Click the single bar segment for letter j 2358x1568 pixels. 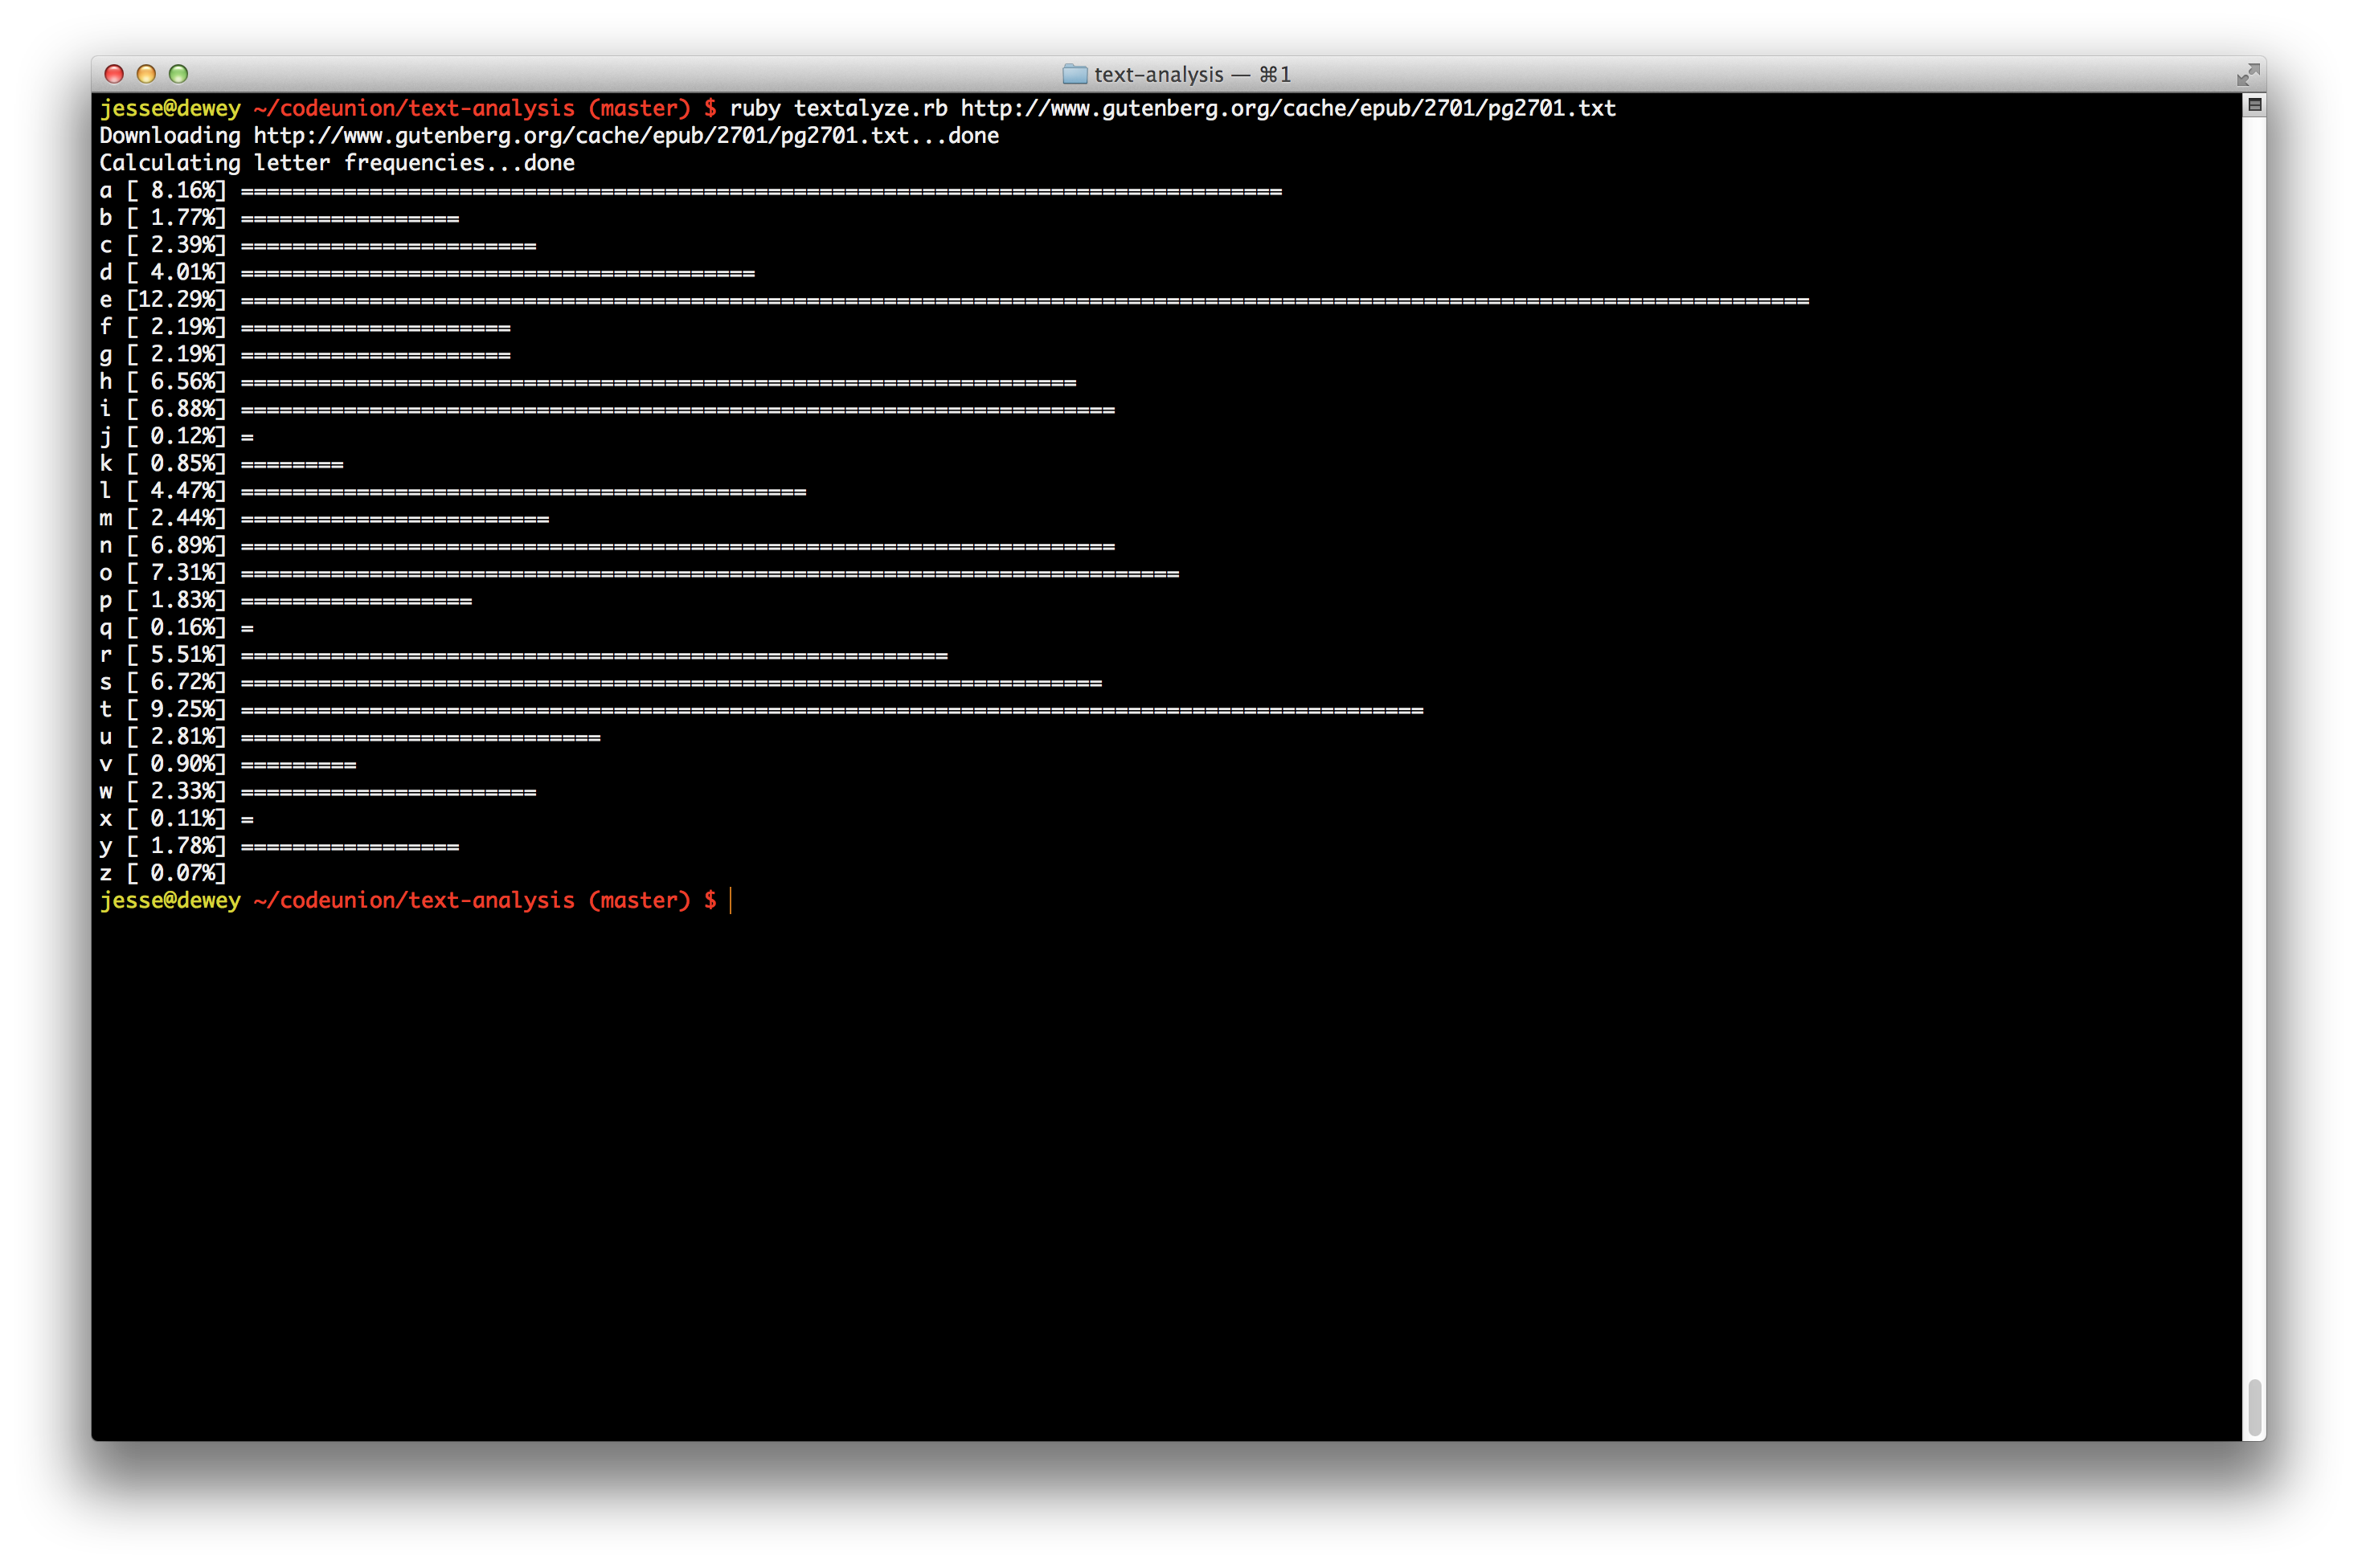pyautogui.click(x=247, y=437)
